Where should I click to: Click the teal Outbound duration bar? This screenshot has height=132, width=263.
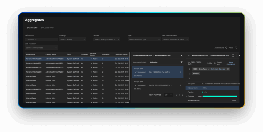click(x=220, y=96)
